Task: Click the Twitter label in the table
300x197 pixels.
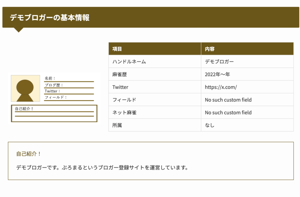Action: 120,87
